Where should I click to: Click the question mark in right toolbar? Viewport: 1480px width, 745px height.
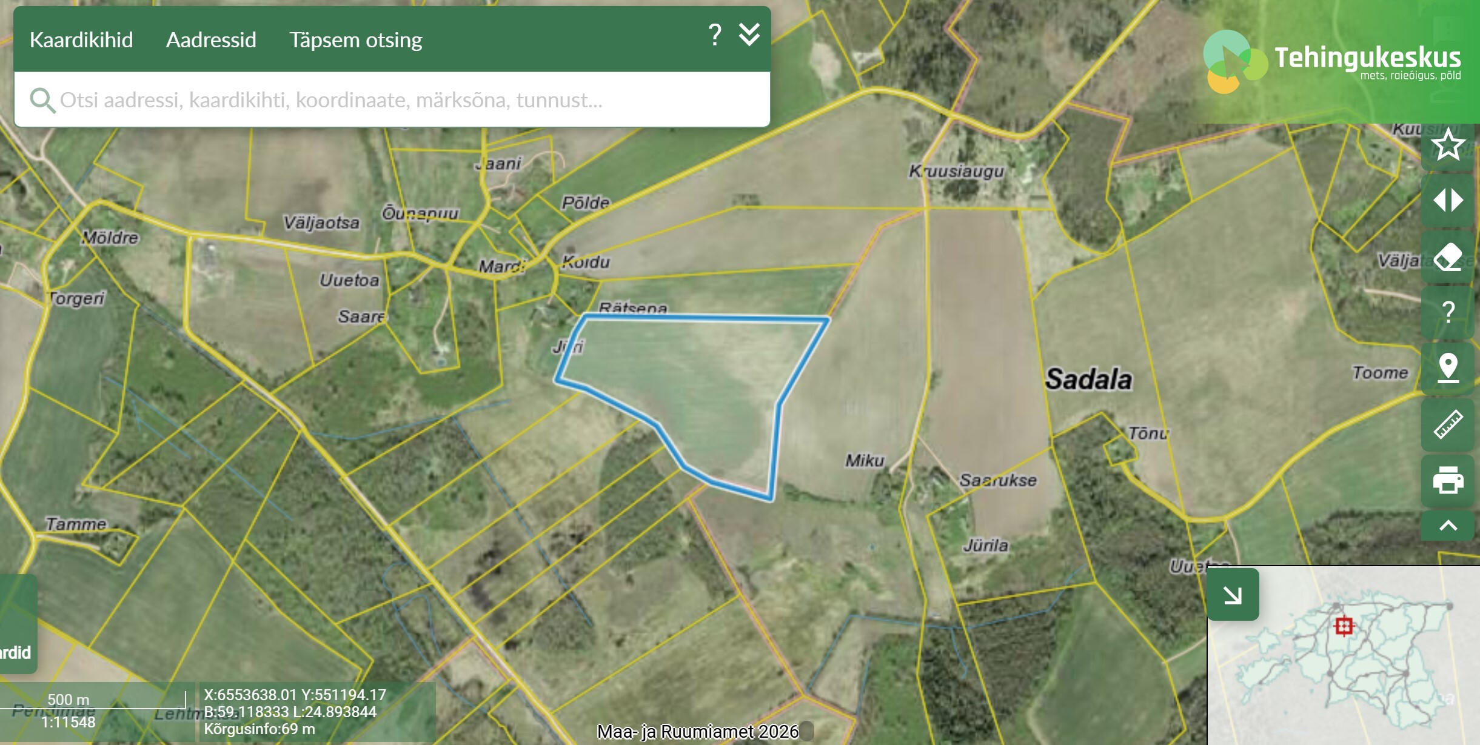[1448, 312]
